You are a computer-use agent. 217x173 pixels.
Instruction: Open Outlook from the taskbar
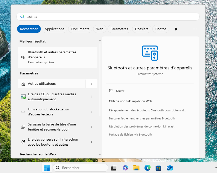click(169, 168)
